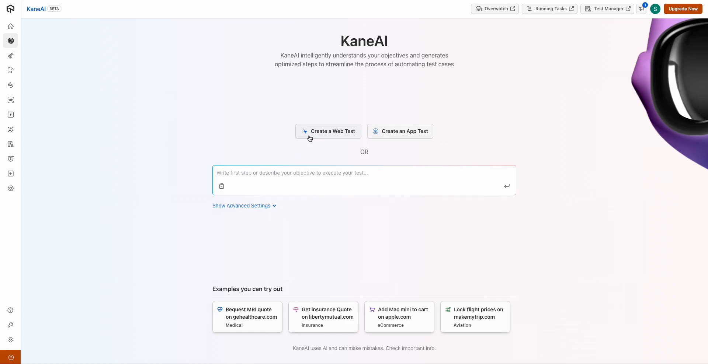Image resolution: width=708 pixels, height=364 pixels.
Task: Click the Create a Web Test button
Action: pyautogui.click(x=328, y=131)
